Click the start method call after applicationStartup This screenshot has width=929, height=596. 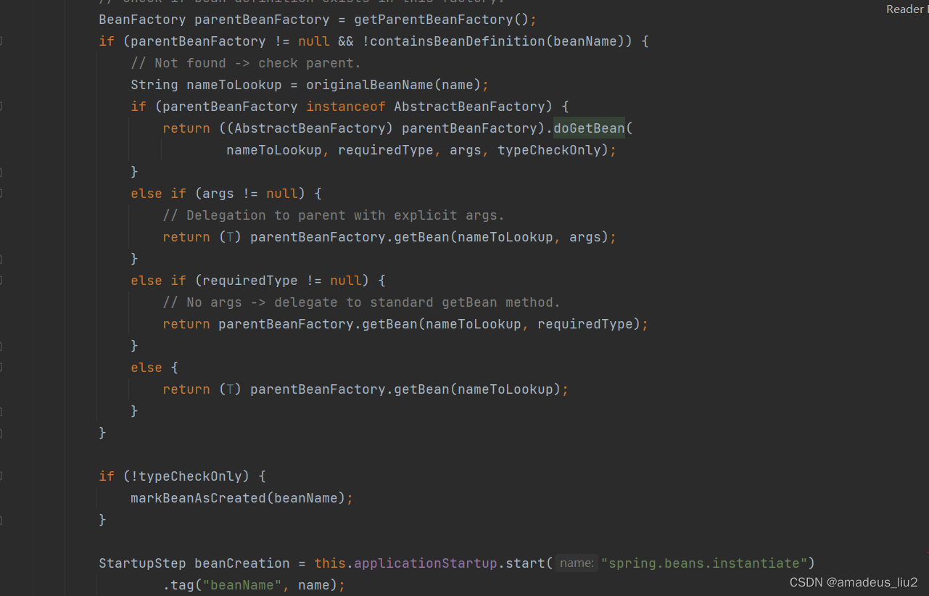pos(525,563)
